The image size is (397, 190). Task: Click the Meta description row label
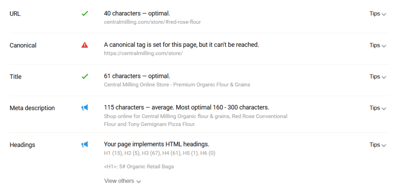click(x=32, y=108)
